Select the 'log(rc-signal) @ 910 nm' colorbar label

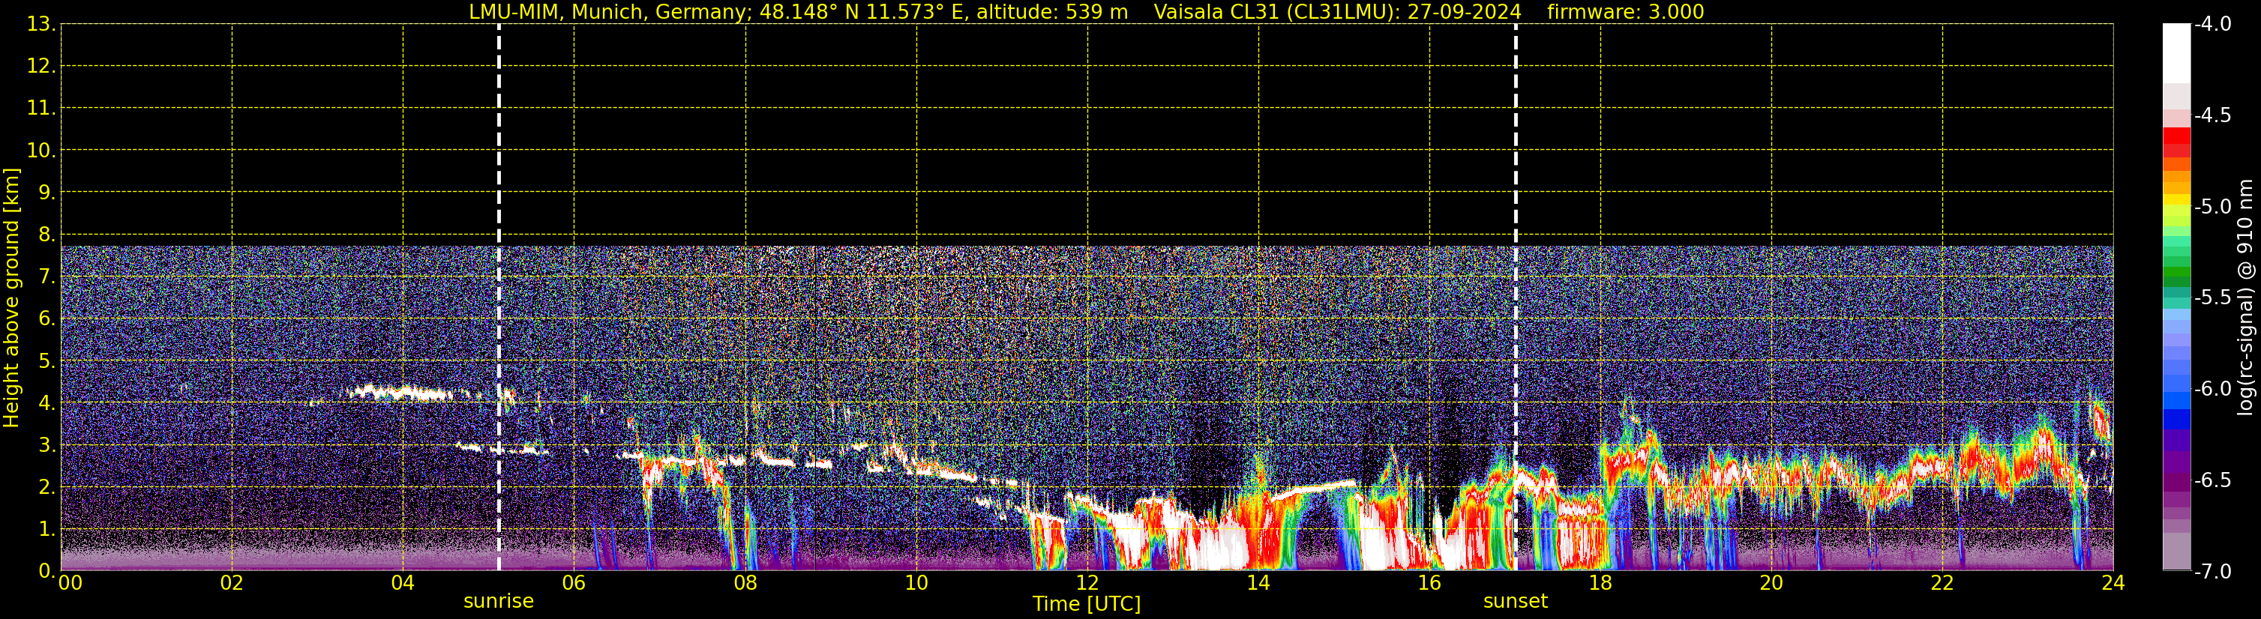[2245, 298]
